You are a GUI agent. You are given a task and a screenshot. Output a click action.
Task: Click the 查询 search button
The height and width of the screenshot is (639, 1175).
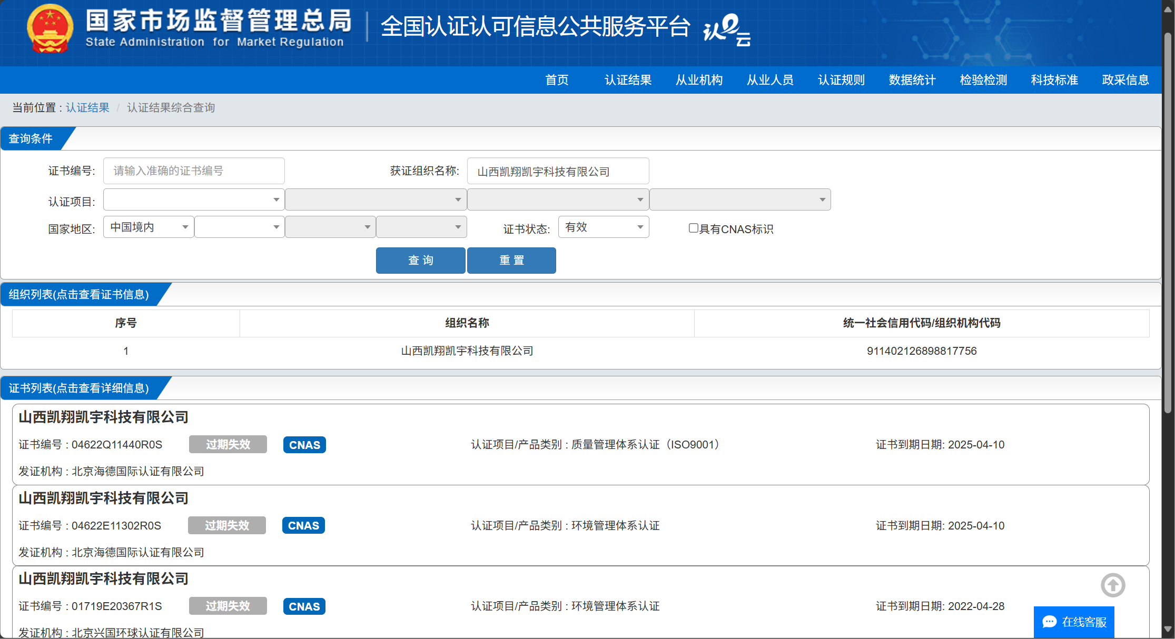pos(421,261)
